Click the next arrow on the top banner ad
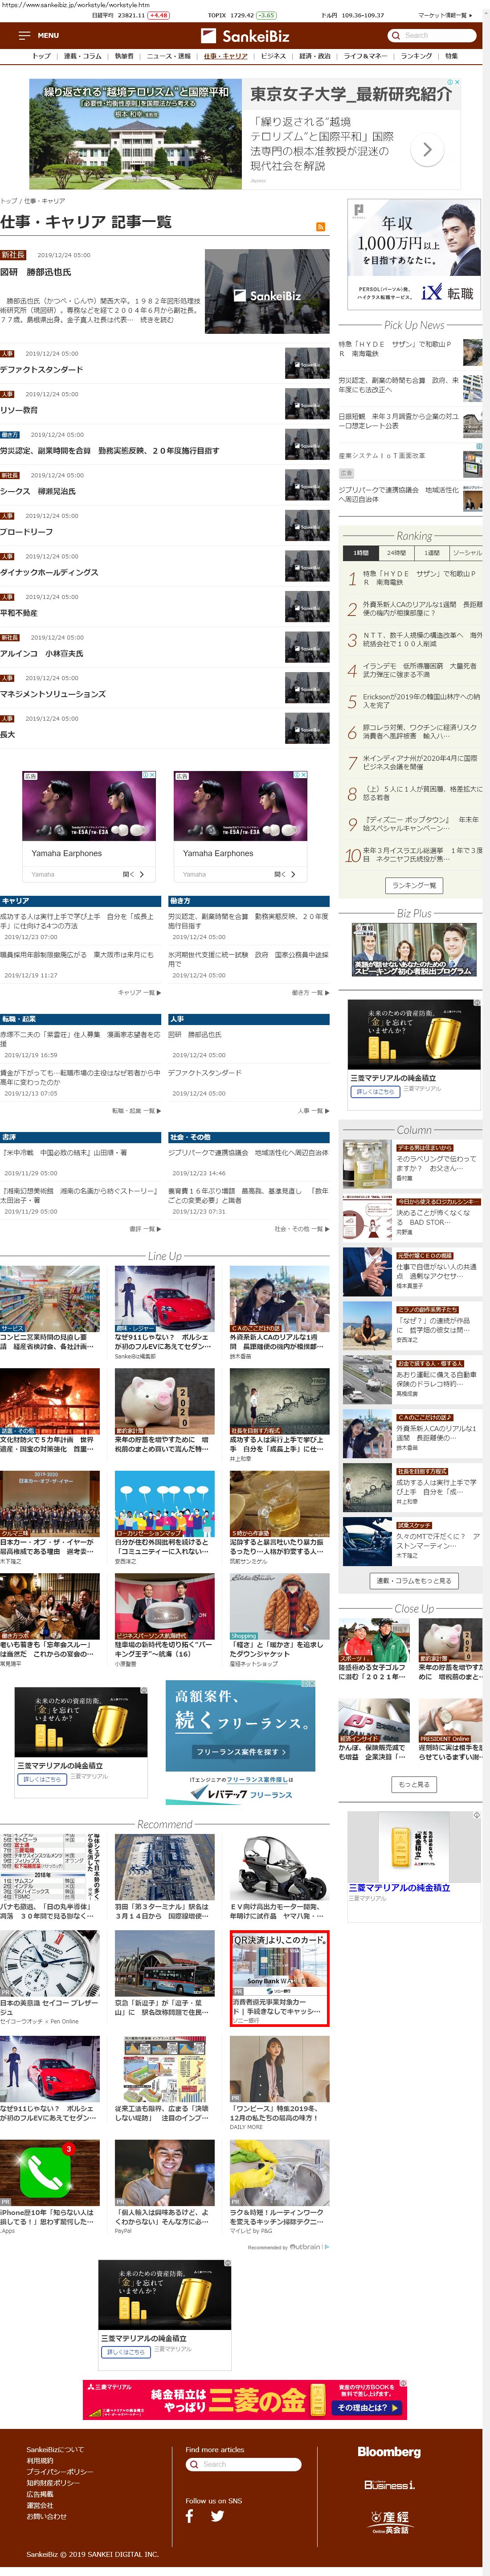490x2576 pixels. [x=427, y=150]
